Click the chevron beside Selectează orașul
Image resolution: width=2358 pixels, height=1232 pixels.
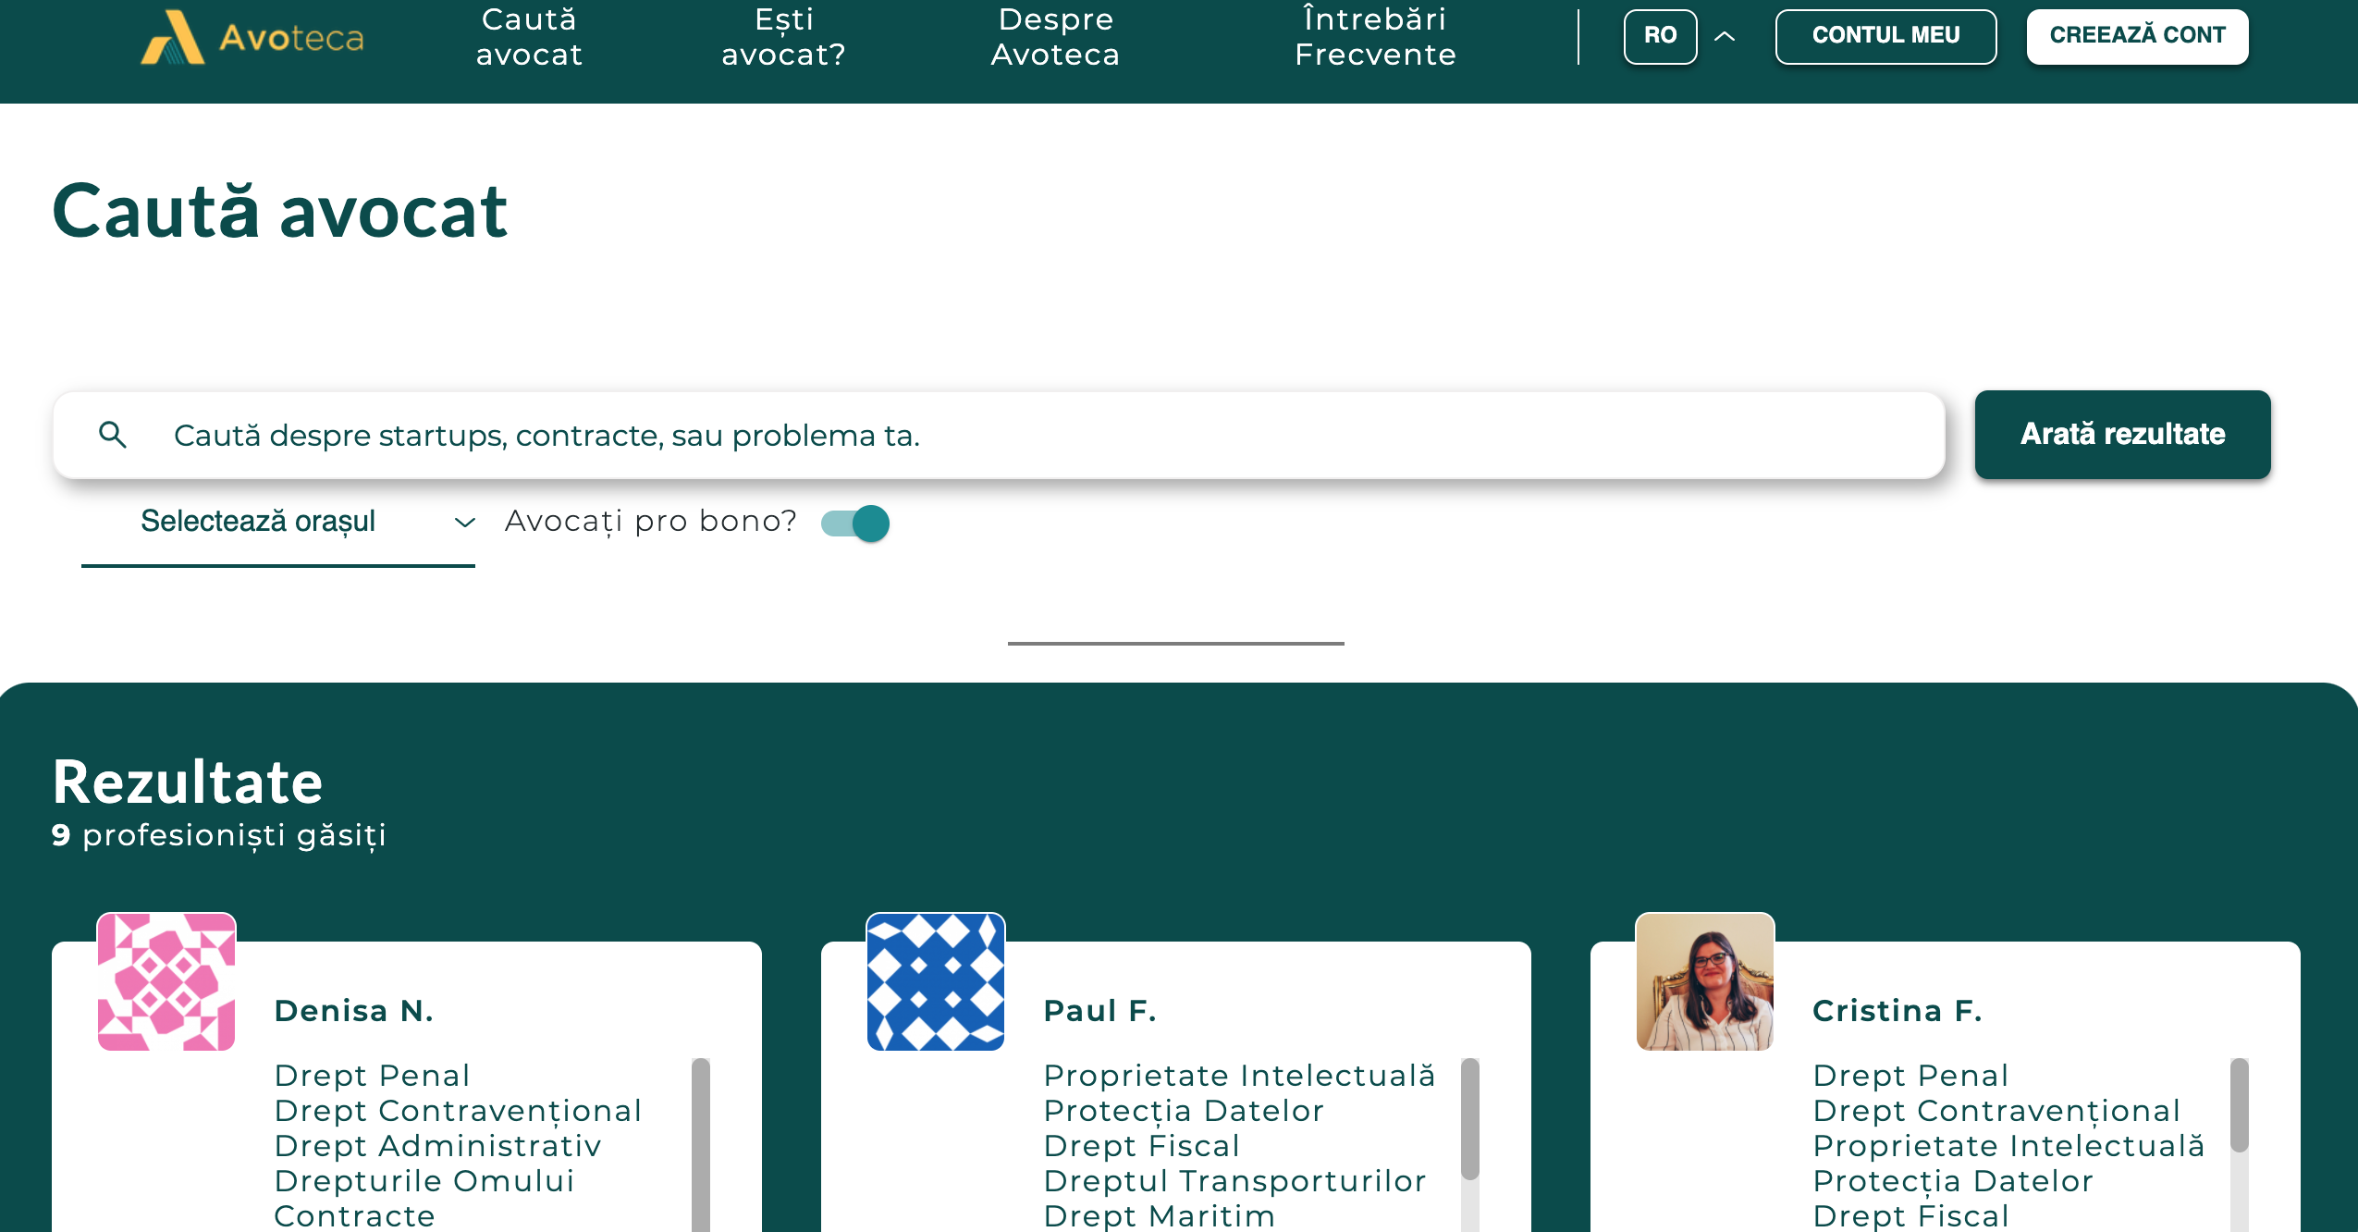464,523
